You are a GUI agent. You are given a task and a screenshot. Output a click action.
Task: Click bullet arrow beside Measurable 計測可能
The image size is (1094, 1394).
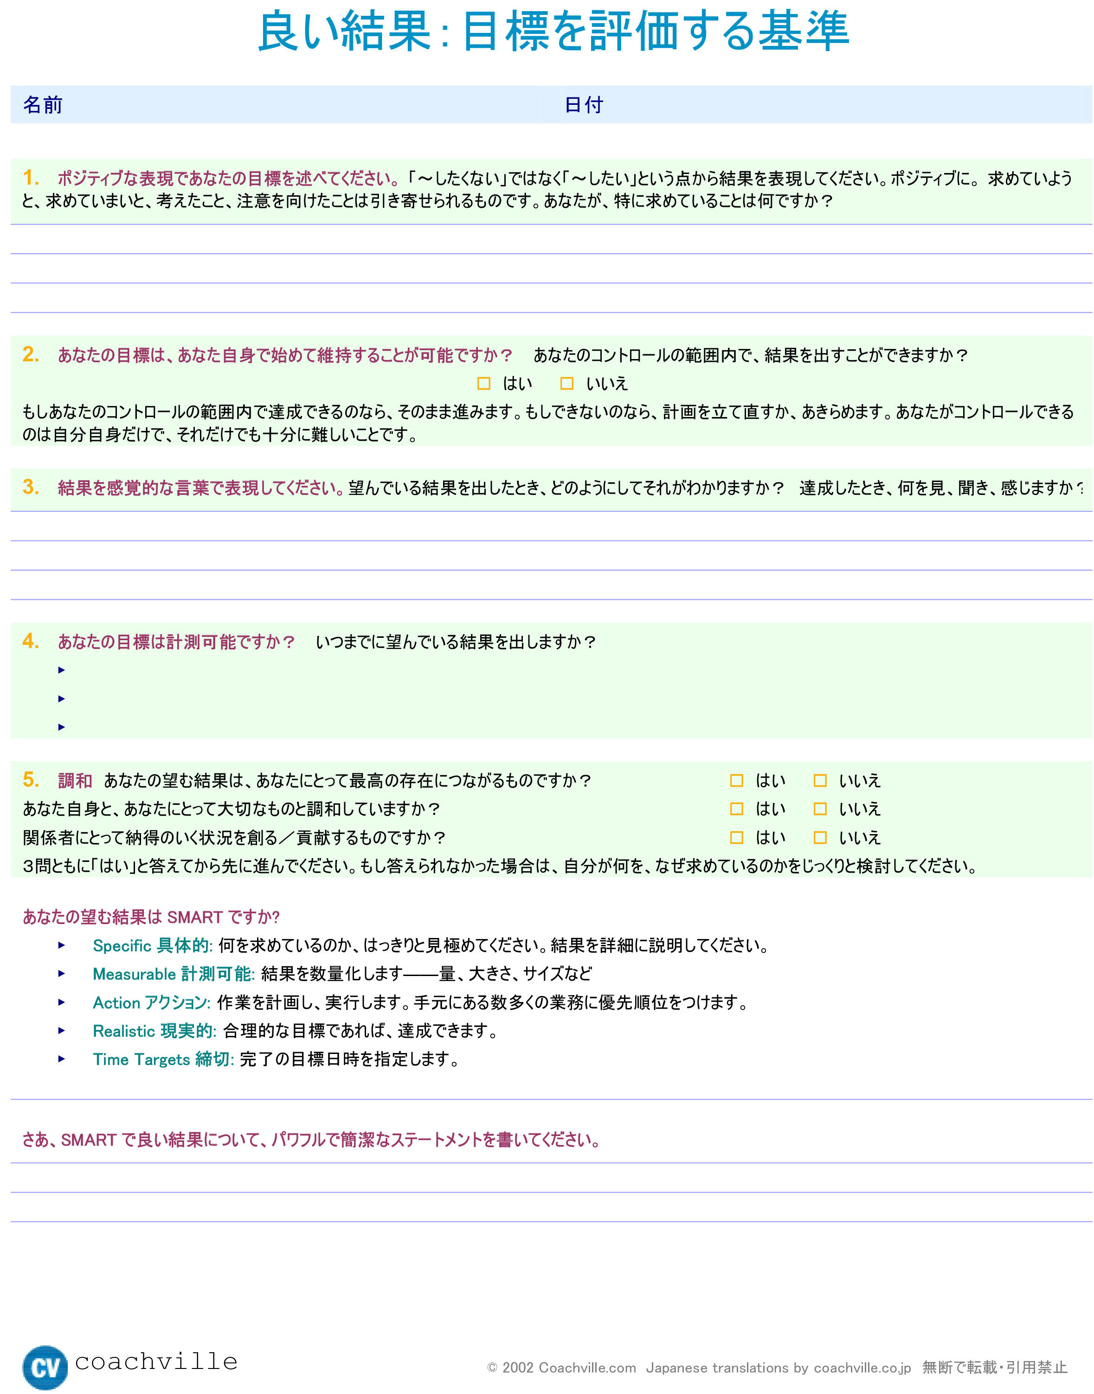(62, 973)
